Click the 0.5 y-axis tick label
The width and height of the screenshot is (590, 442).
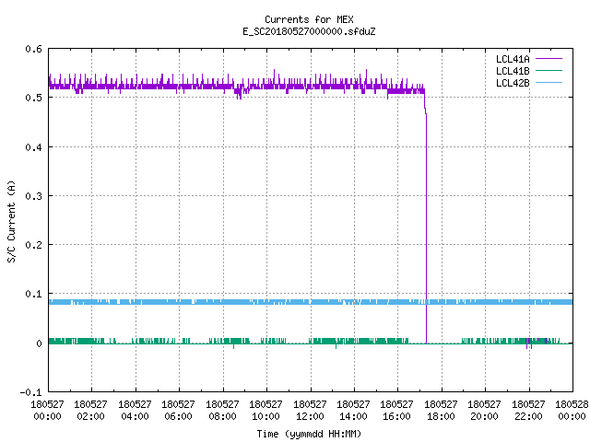click(33, 98)
